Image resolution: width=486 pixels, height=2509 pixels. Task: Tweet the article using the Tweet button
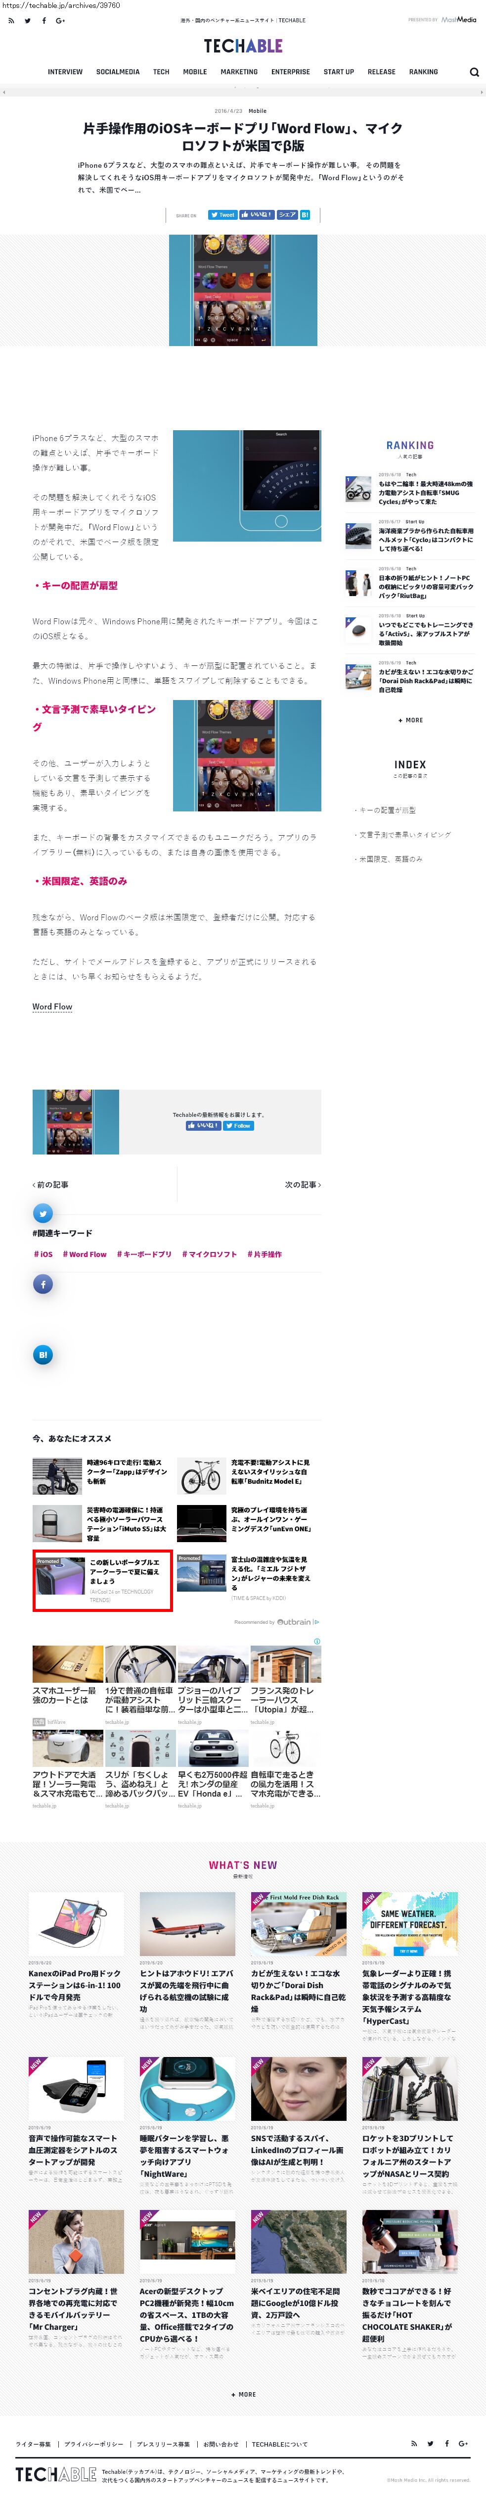point(222,215)
